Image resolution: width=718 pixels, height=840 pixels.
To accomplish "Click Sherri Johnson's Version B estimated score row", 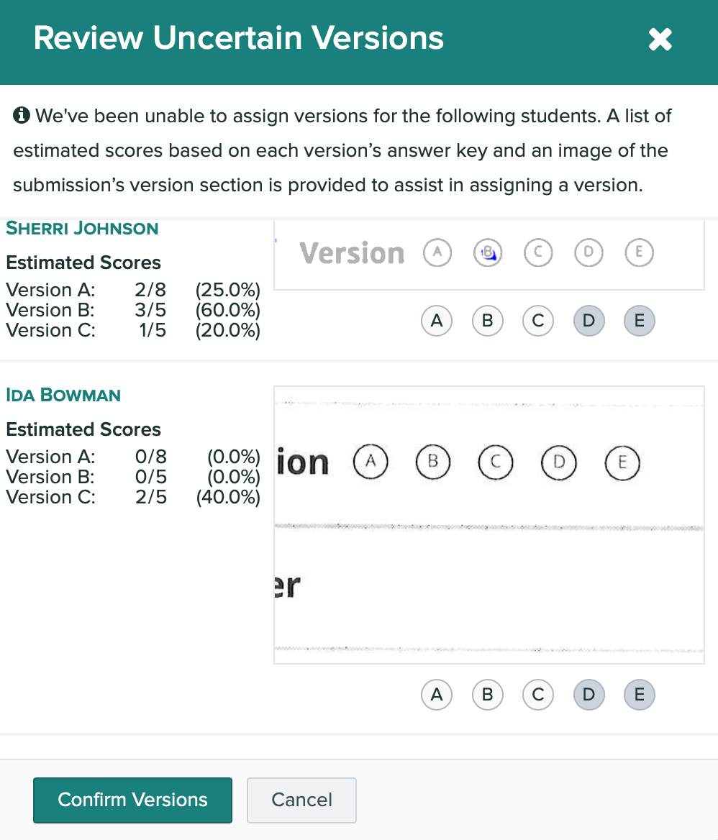I will (x=132, y=310).
